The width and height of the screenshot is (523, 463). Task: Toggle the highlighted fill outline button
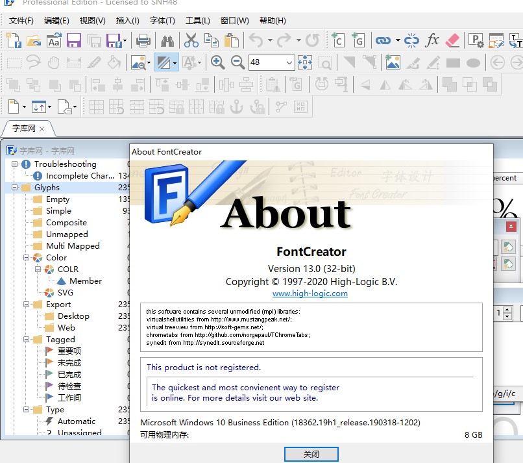pyautogui.click(x=164, y=62)
